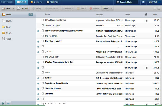
Task: Click the Inbox folder icon
Action: tap(4, 15)
